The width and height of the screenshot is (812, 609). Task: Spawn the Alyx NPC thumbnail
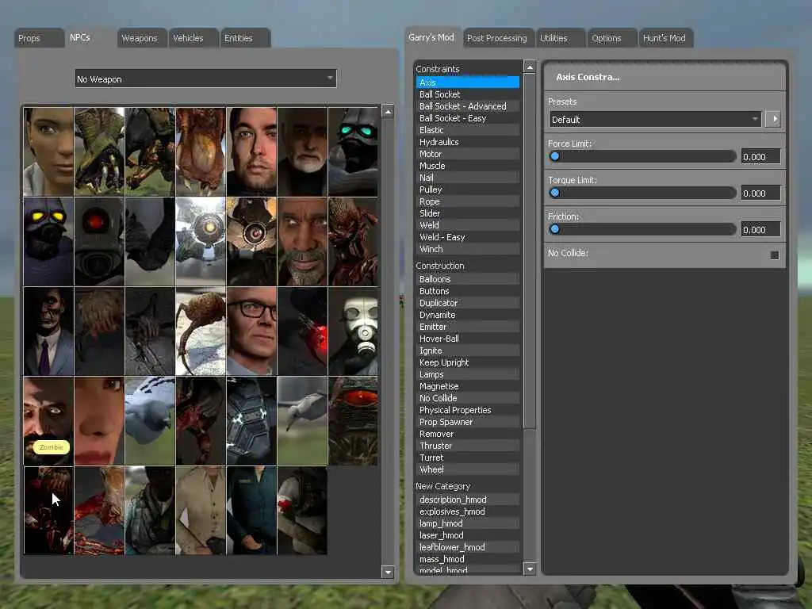tap(48, 151)
